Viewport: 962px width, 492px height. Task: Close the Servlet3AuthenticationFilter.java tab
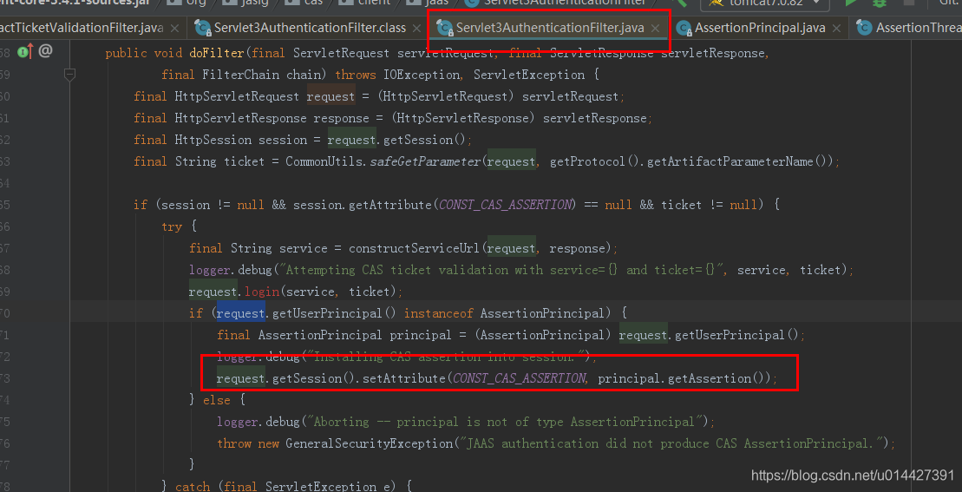(655, 29)
